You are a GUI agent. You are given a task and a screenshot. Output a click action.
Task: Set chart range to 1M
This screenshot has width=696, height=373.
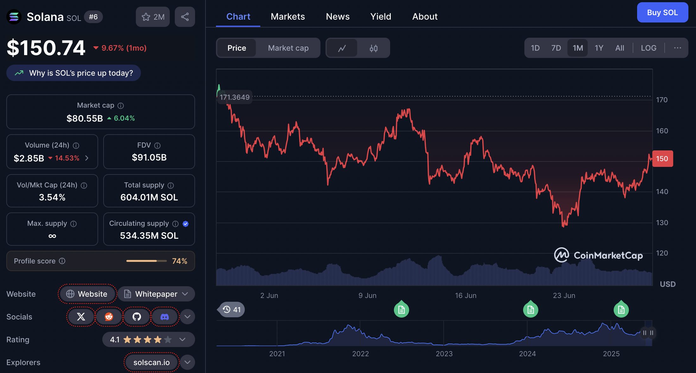pos(578,48)
